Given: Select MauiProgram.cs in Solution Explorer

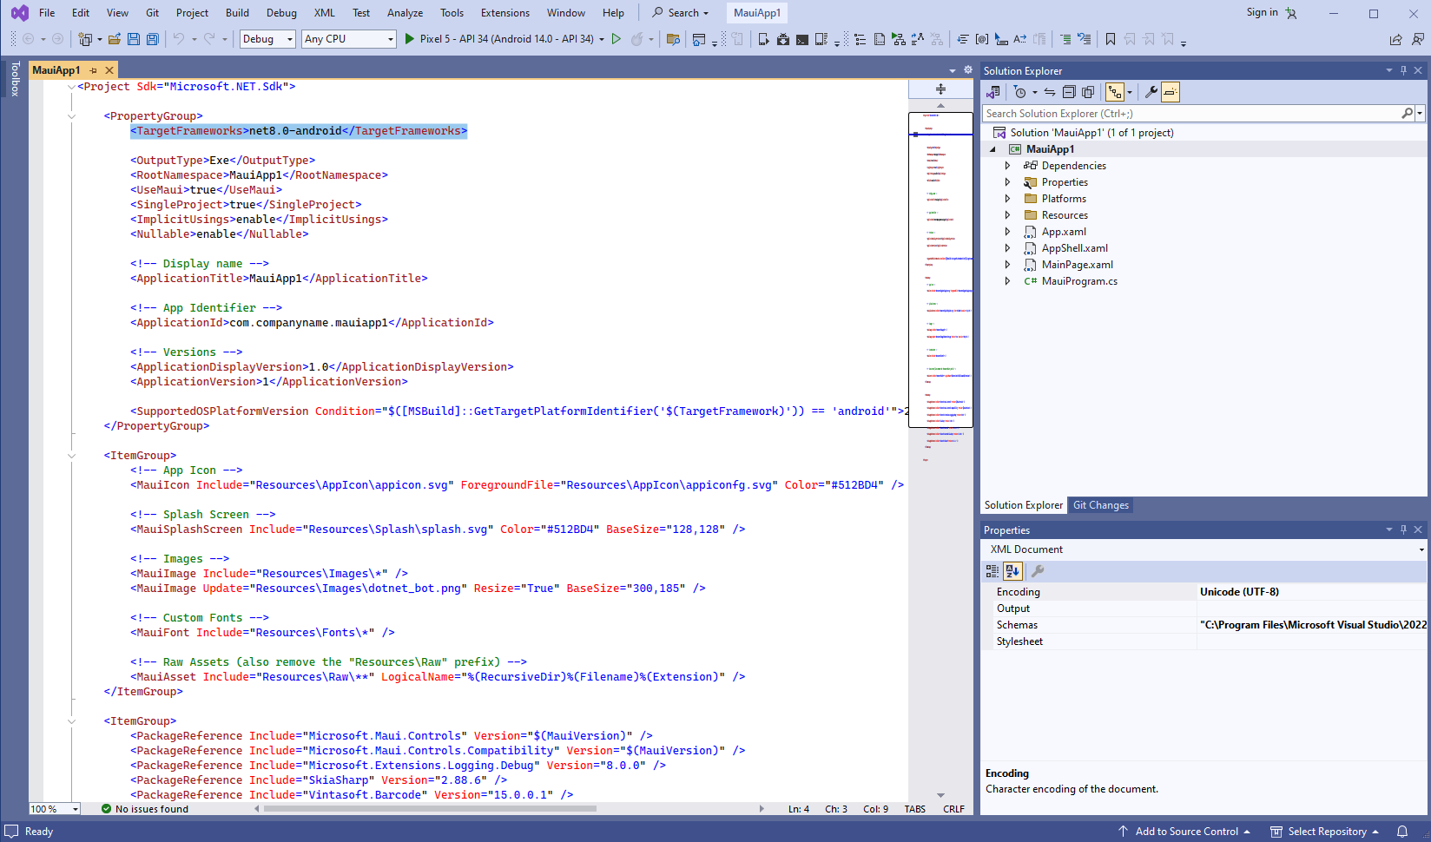Looking at the screenshot, I should (1079, 281).
